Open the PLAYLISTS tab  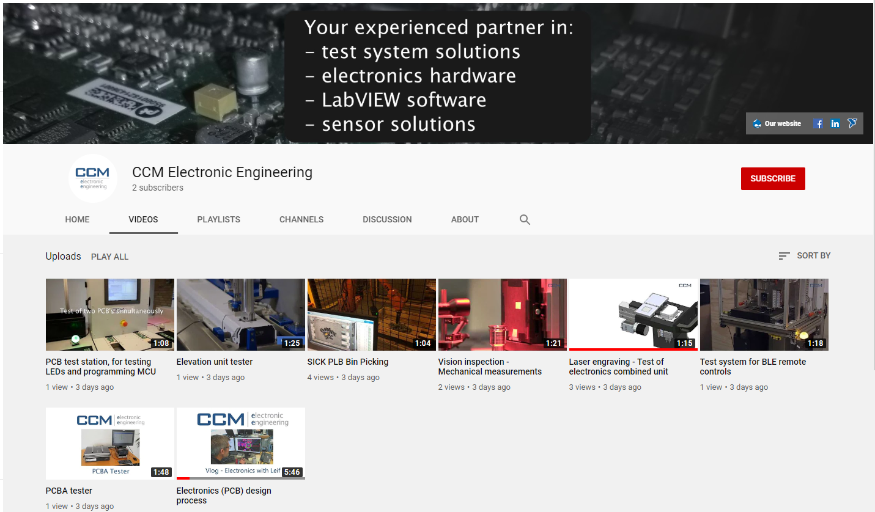(x=218, y=219)
